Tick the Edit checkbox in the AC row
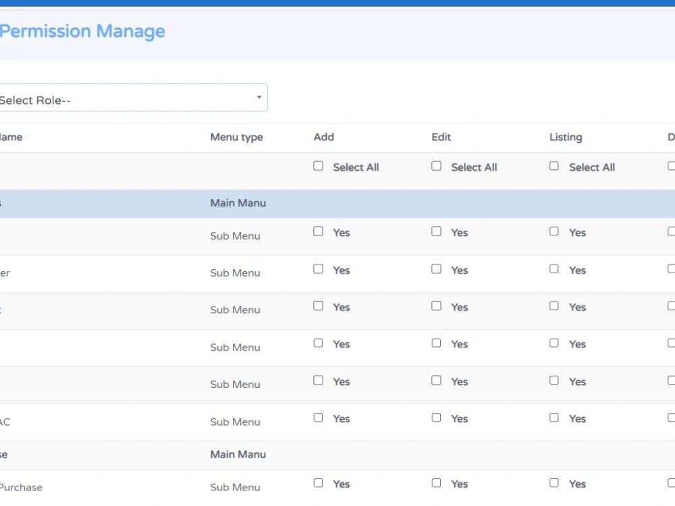This screenshot has height=506, width=675. tap(436, 418)
